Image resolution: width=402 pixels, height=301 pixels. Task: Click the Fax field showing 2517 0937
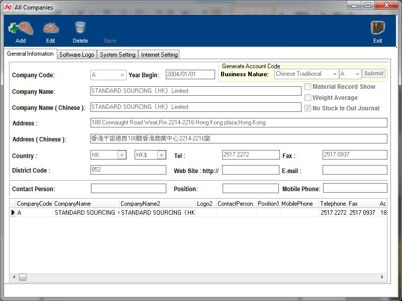[355, 155]
